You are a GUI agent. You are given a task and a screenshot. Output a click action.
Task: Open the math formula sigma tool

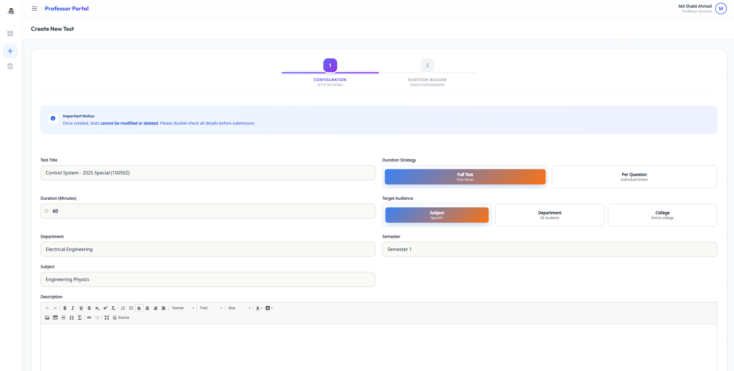click(80, 318)
